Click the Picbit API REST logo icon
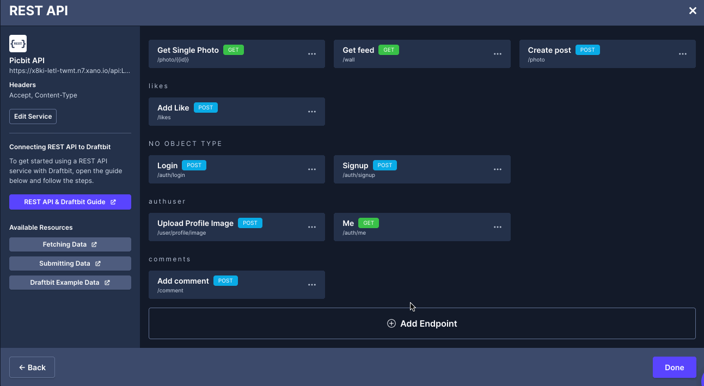The width and height of the screenshot is (704, 386). point(18,44)
